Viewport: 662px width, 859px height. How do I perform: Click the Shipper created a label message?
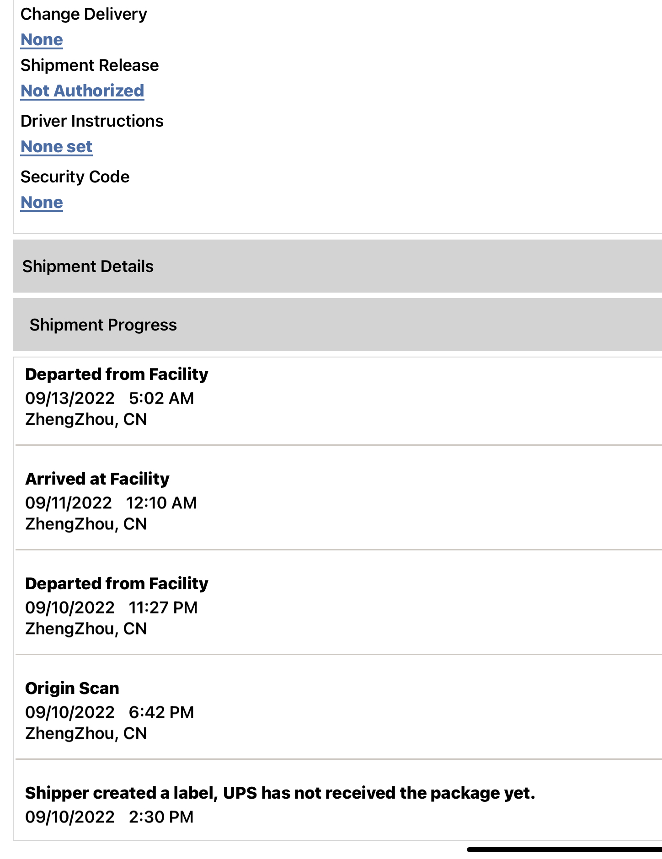[280, 793]
